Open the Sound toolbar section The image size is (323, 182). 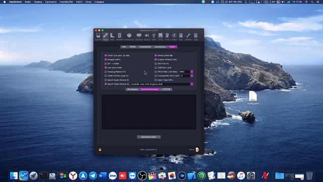click(x=147, y=36)
